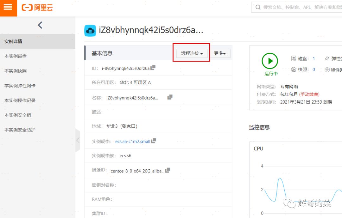The height and width of the screenshot is (218, 342).
Task: Click the disk icon next to 磁盘
Action: click(x=294, y=58)
